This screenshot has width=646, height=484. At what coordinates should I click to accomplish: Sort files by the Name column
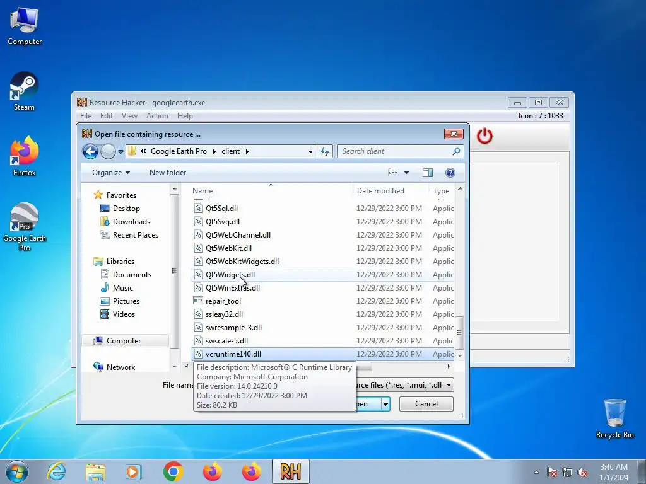tap(271, 190)
